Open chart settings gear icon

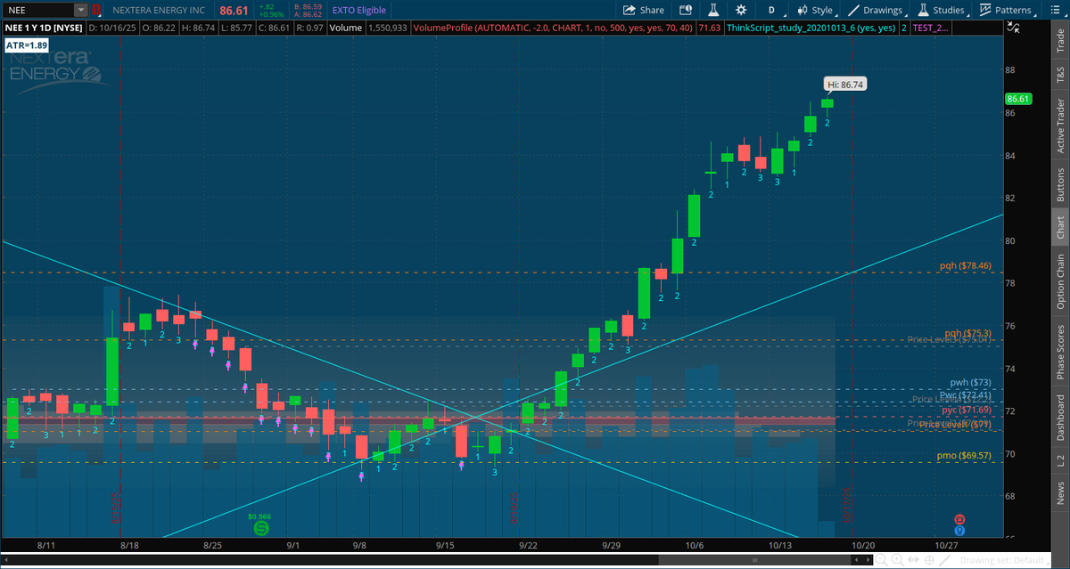741,11
